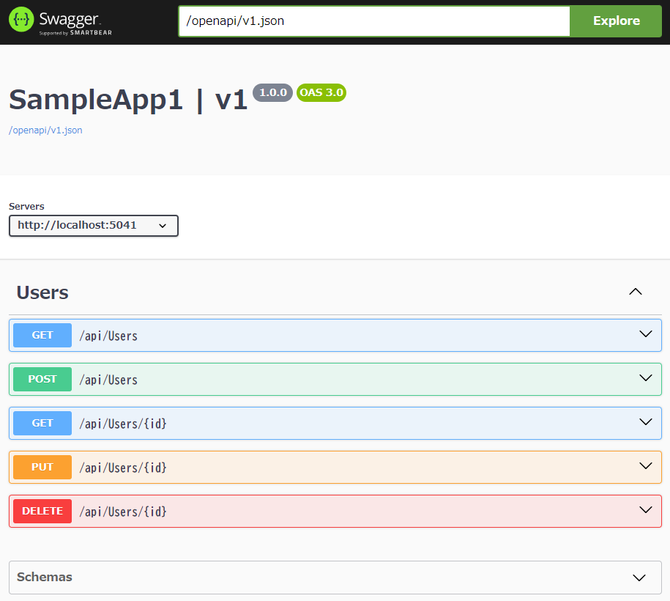Click the /api/Users/{id} path in PUT row
Screen dimensions: 670x601
click(x=123, y=468)
